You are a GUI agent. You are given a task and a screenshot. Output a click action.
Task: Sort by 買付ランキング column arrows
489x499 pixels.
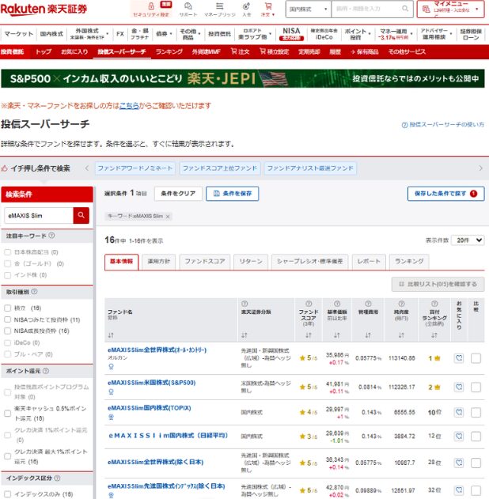click(434, 335)
